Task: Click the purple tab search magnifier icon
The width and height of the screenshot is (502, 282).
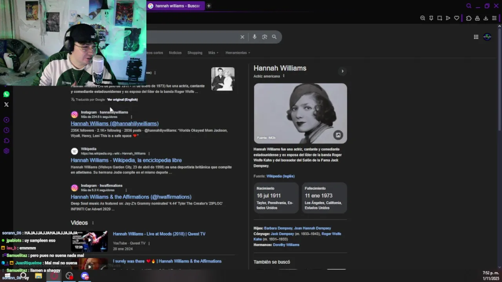Action: (469, 6)
